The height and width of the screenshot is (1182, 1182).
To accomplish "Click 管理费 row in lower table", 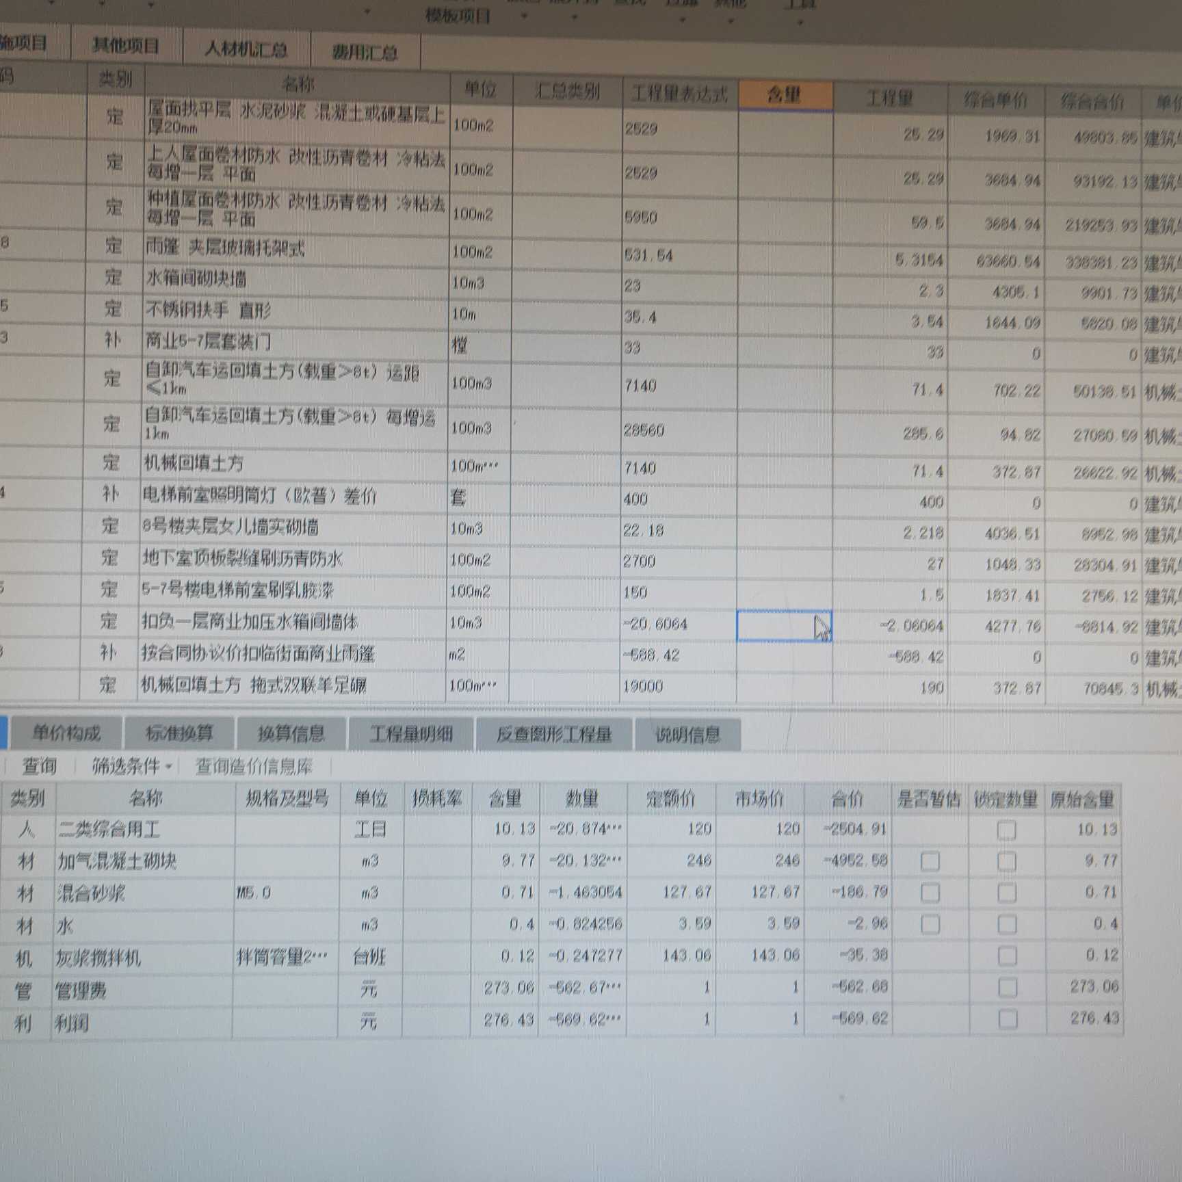I will coord(561,990).
